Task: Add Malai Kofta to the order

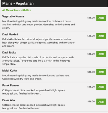Action: [x=101, y=72]
